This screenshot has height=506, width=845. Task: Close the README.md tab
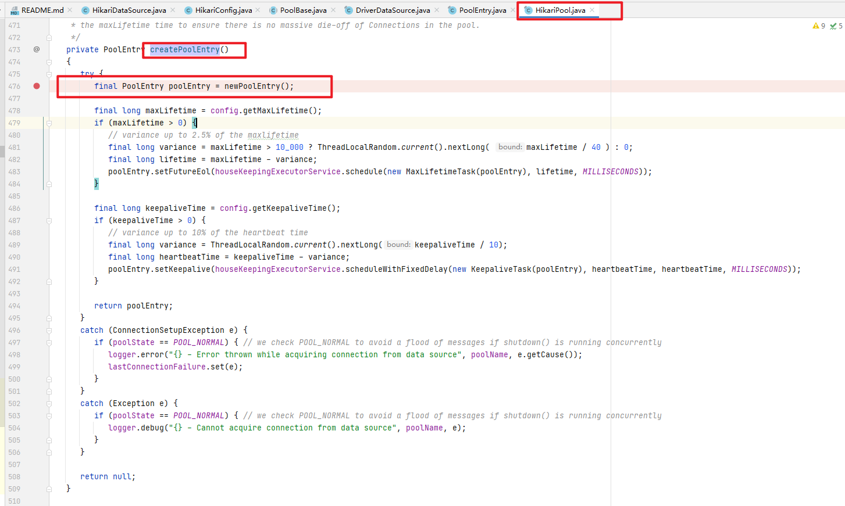click(x=70, y=10)
